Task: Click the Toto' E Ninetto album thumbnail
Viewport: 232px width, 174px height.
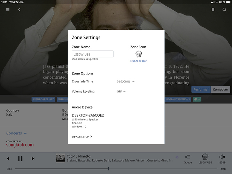Action: (x=61, y=158)
